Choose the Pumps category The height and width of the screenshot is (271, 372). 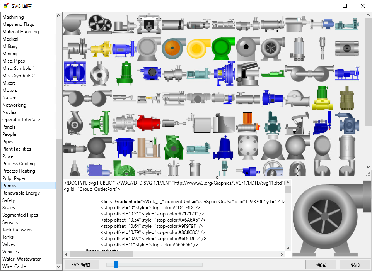[x=28, y=186]
